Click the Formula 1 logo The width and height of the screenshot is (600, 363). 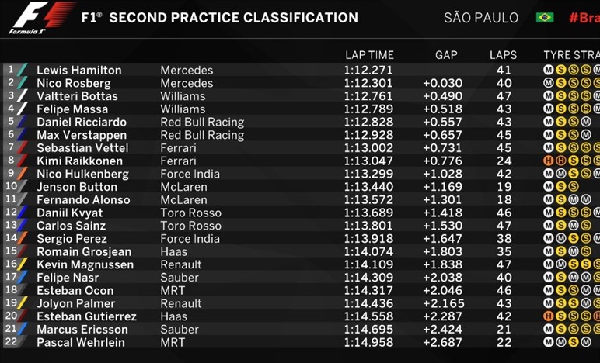click(x=40, y=19)
